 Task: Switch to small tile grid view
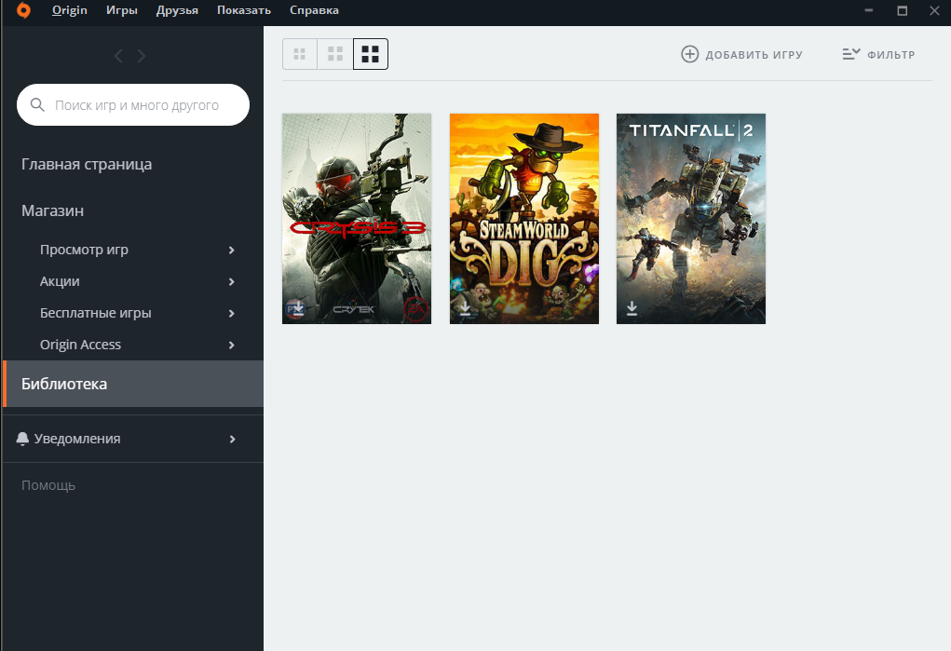300,54
